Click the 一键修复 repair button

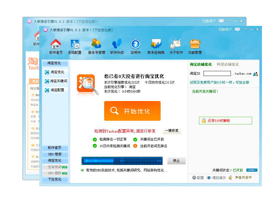[x=172, y=131]
